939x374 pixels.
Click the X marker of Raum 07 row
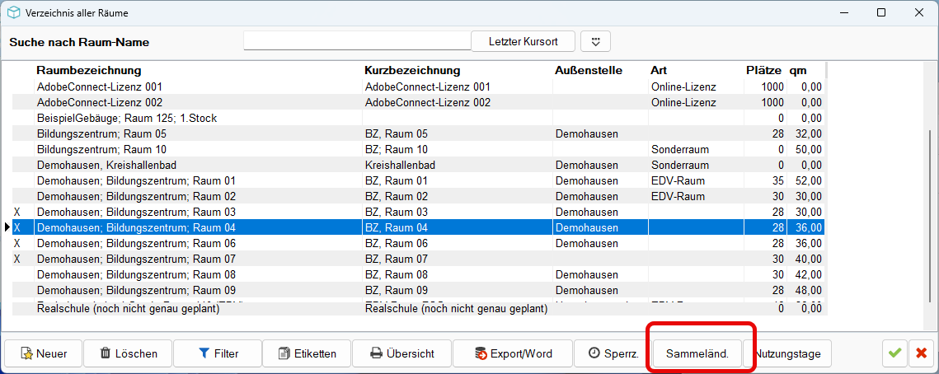point(17,259)
